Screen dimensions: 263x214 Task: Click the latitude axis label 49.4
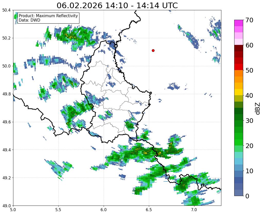(x=6, y=150)
